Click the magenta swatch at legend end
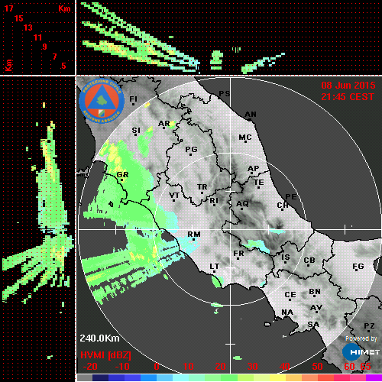The height and width of the screenshot is (382, 382). coord(374,377)
